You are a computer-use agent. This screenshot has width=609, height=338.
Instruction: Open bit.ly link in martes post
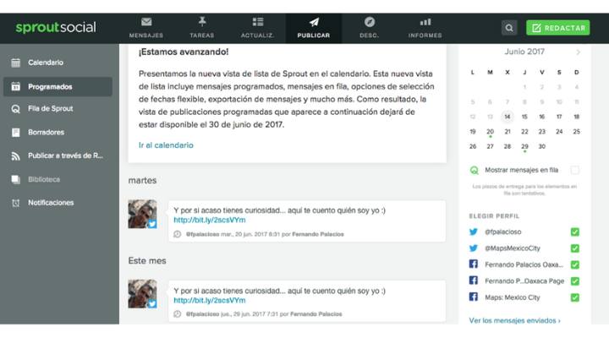[210, 220]
